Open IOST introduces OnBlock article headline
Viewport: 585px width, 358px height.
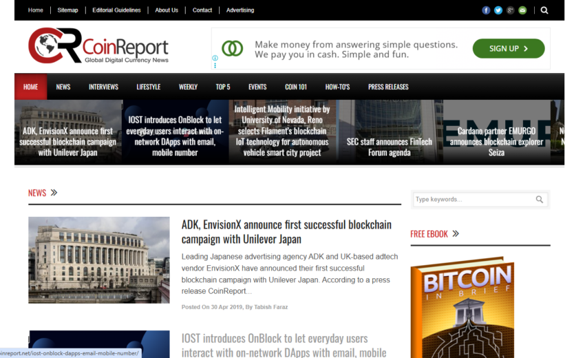pyautogui.click(x=284, y=346)
